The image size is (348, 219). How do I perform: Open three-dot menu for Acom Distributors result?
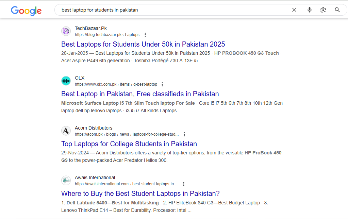(184, 134)
